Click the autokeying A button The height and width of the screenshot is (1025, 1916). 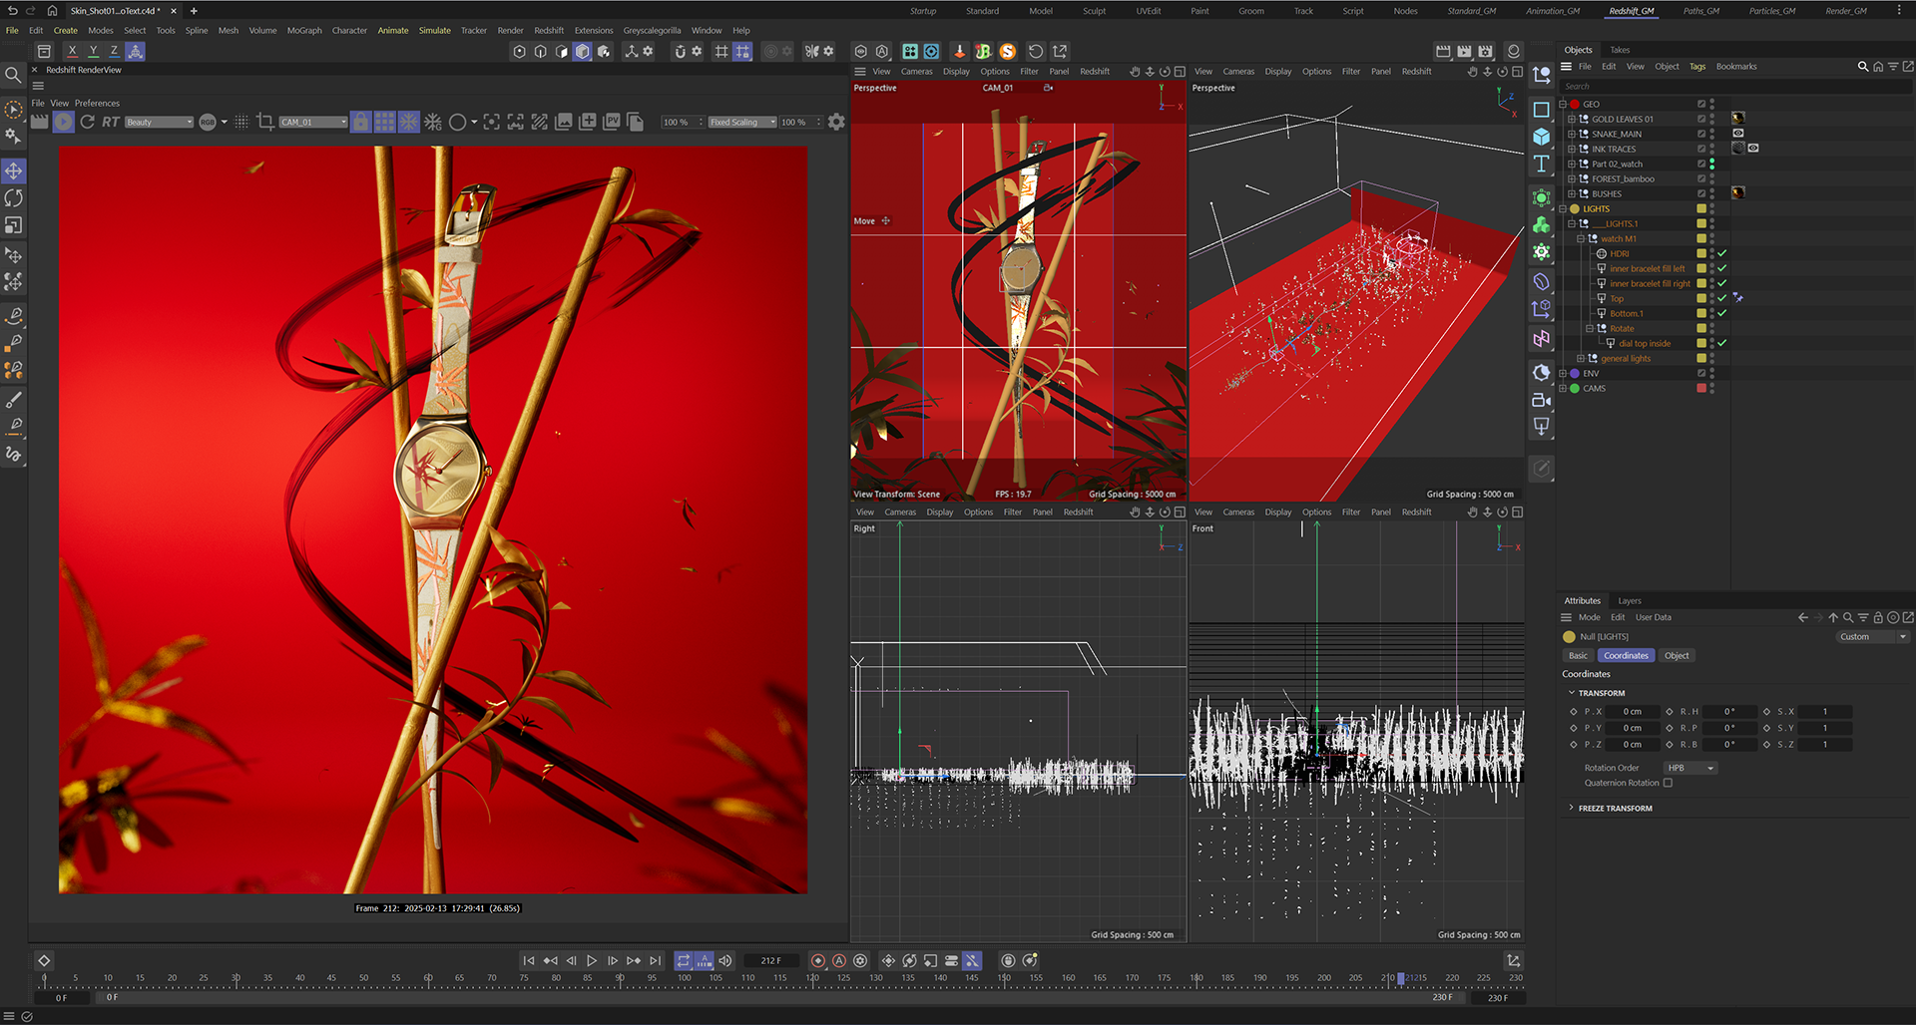coord(839,960)
